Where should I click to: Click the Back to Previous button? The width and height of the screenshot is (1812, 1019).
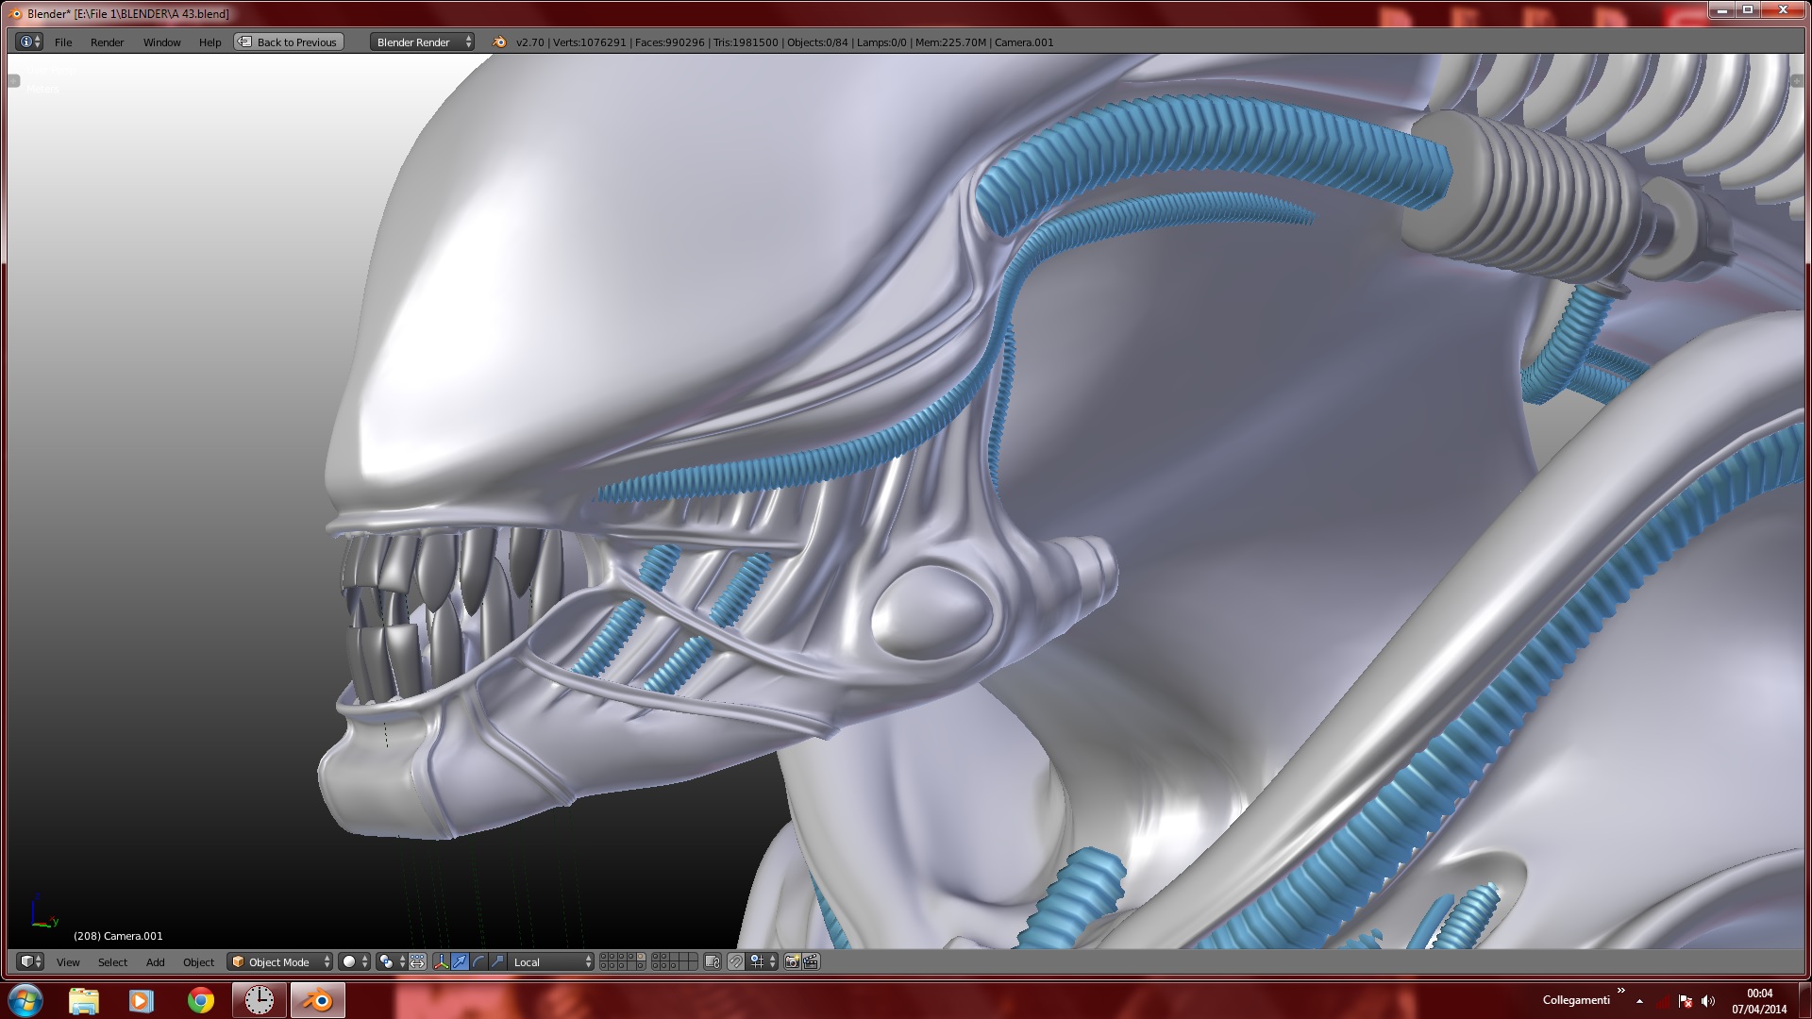point(289,42)
